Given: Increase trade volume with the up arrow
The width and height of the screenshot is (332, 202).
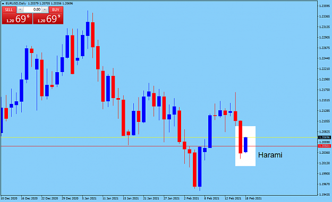Looking at the screenshot, I should coord(45,10).
